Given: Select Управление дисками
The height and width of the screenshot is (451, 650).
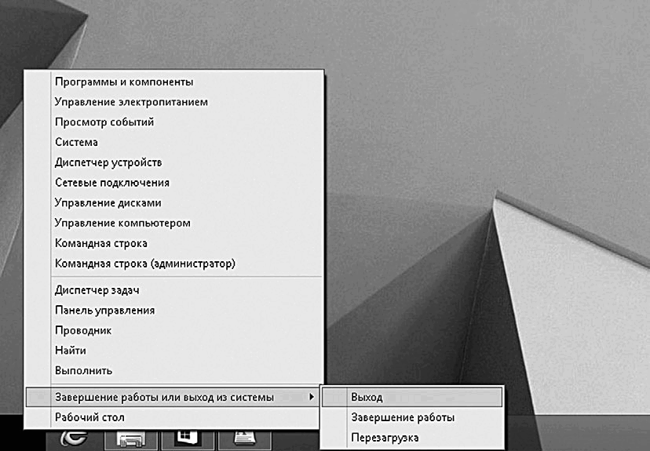Looking at the screenshot, I should point(108,202).
